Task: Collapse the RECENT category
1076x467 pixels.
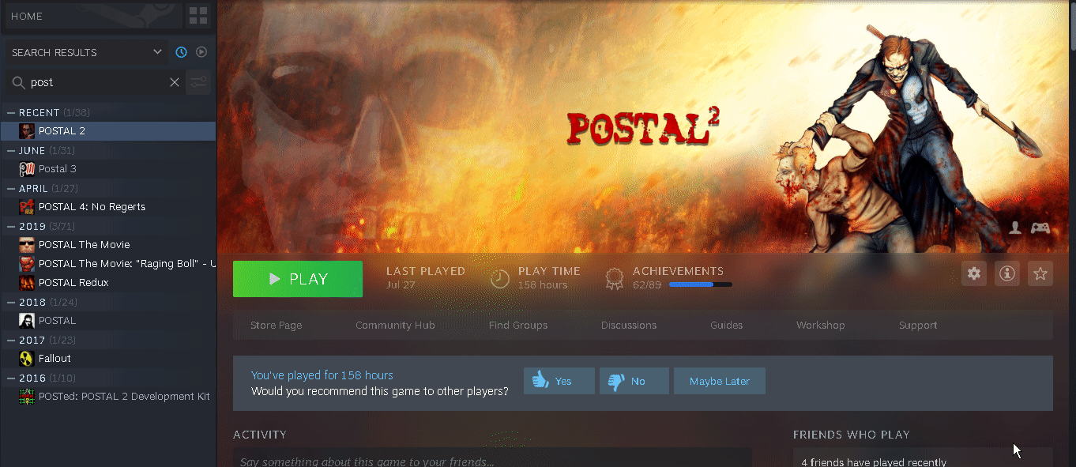Action: [x=11, y=112]
